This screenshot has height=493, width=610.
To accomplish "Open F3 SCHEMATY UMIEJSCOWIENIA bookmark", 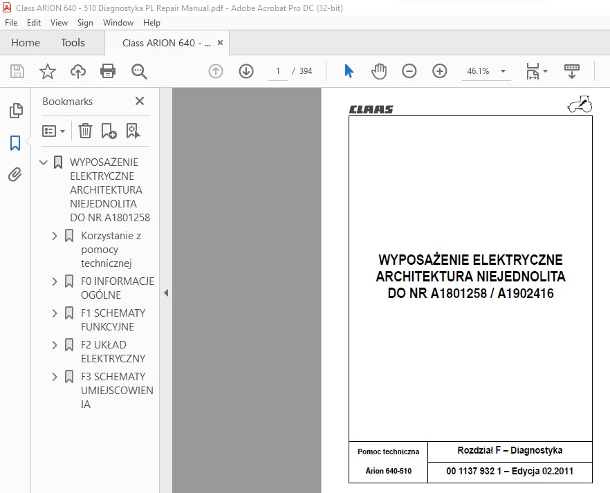I will 117,391.
